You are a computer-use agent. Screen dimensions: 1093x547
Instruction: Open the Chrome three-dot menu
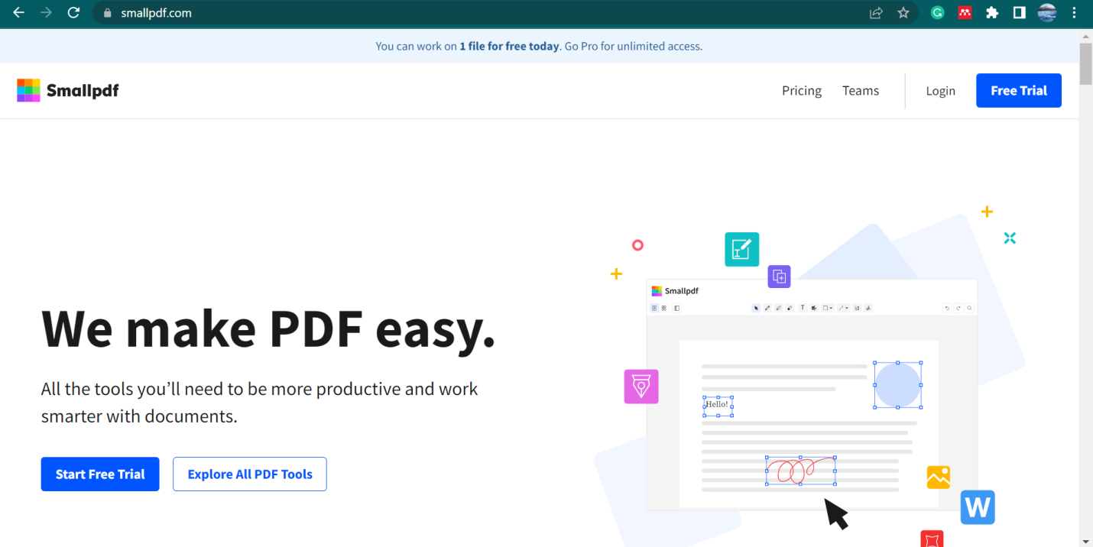(1074, 13)
